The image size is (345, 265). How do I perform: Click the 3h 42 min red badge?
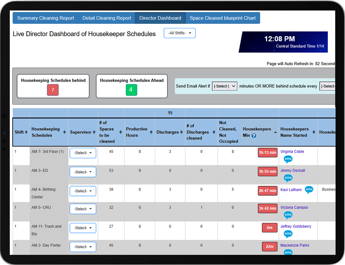(267, 209)
